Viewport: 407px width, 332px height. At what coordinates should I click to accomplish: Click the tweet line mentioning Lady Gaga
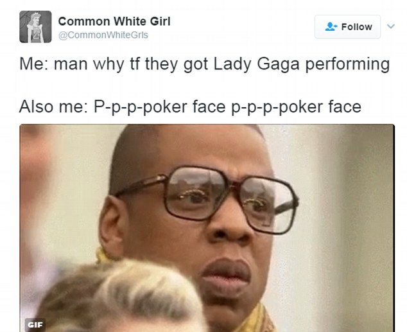pos(205,64)
